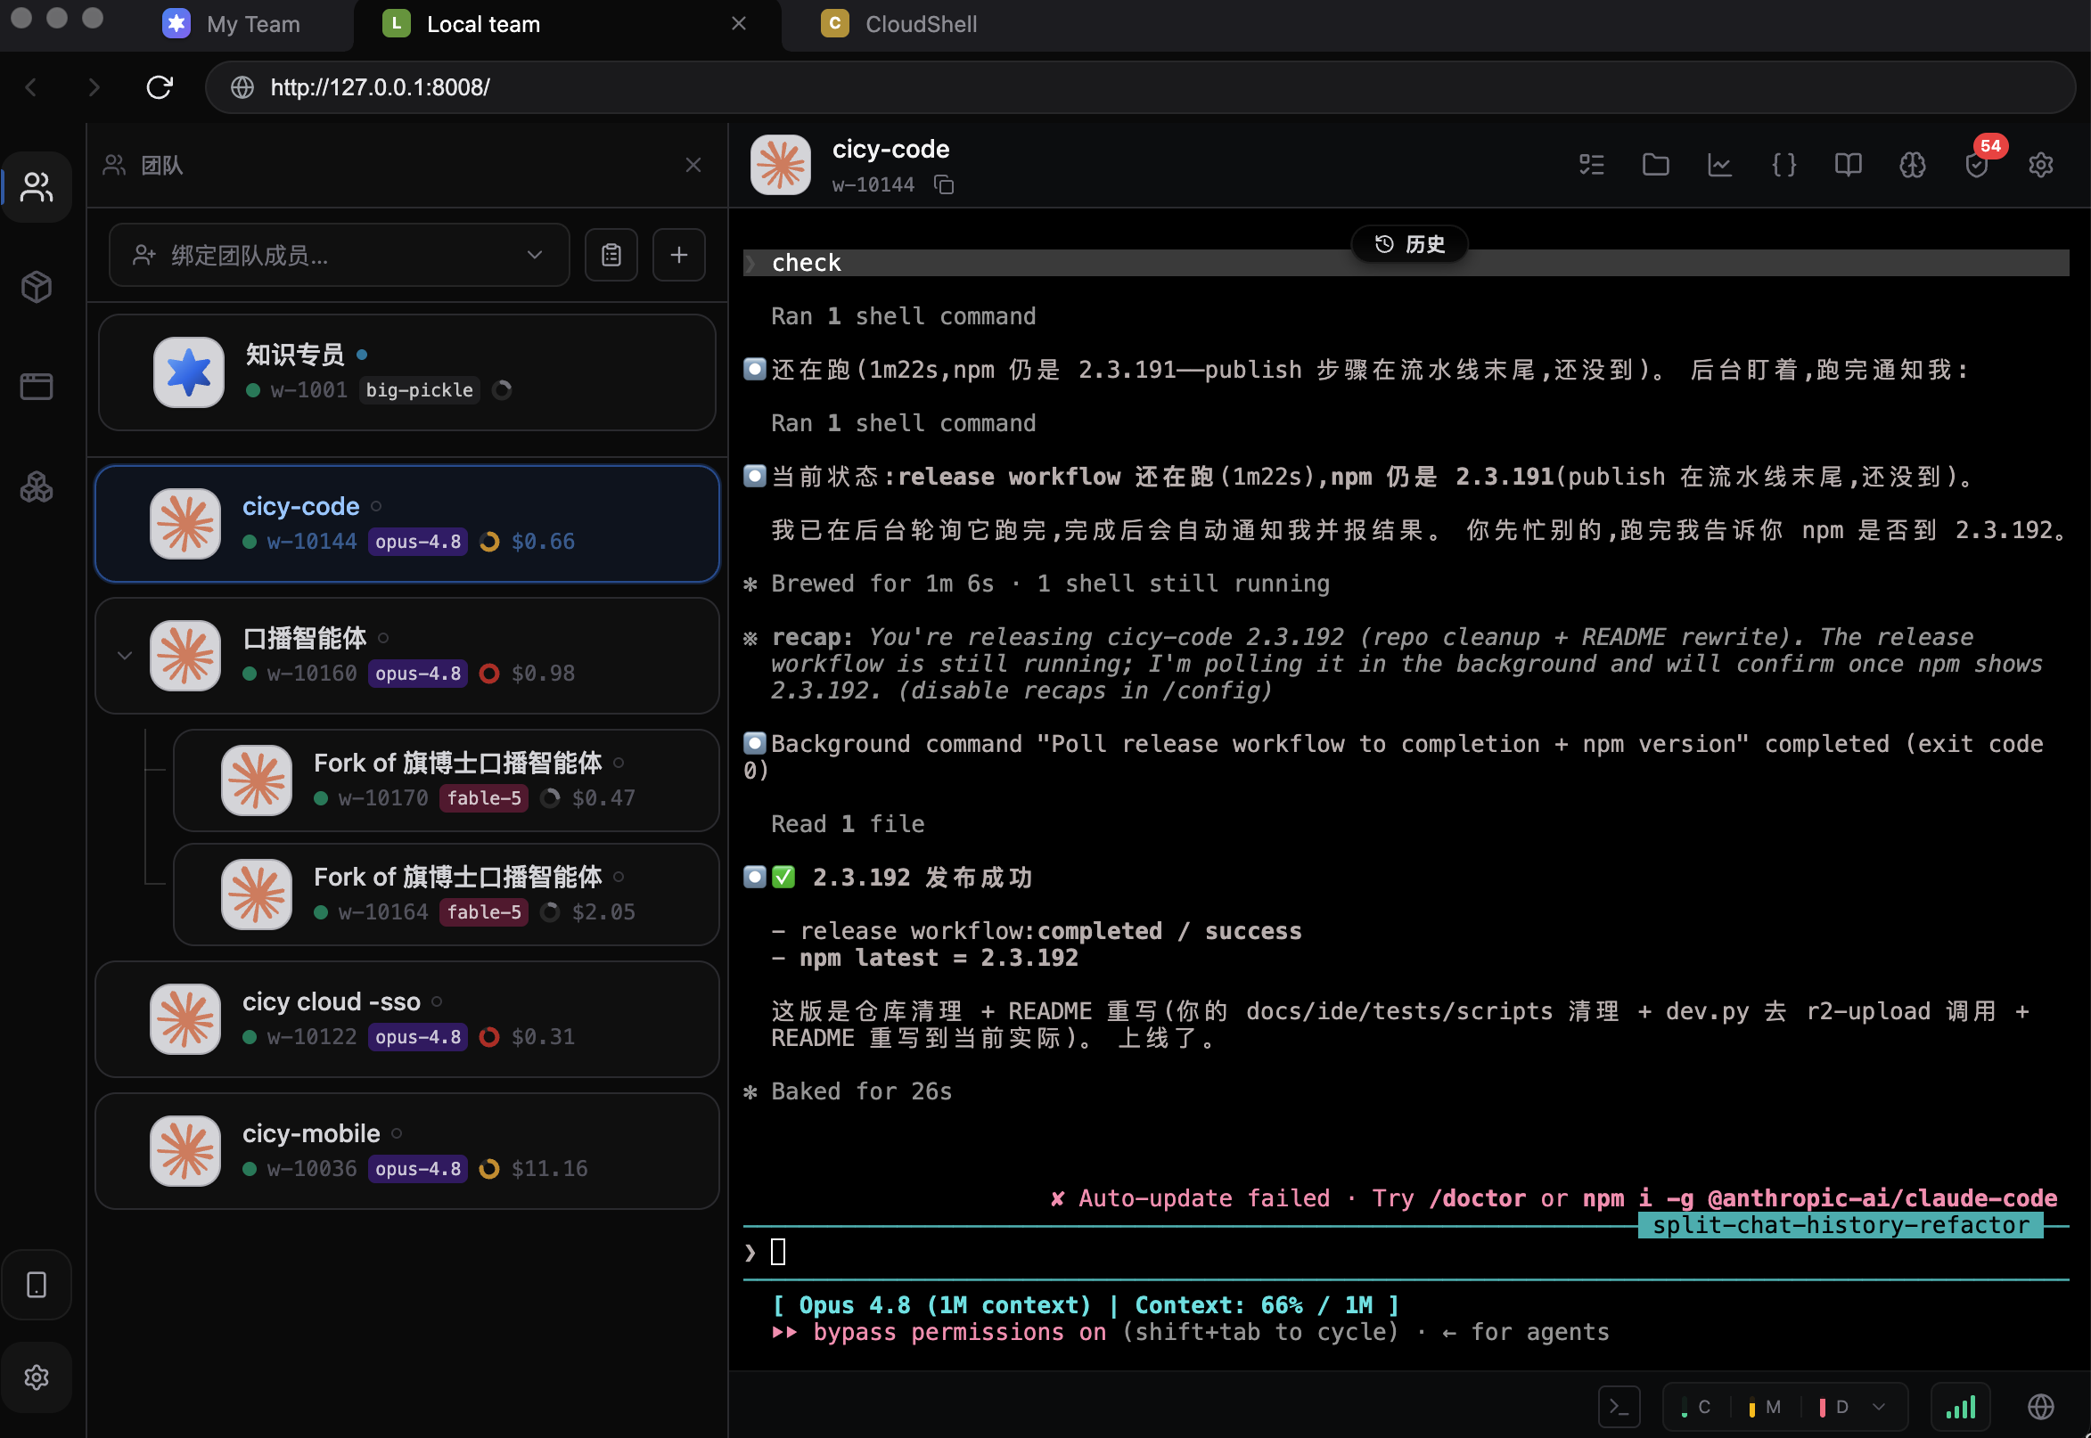Select the cicy-mobile agent card
Image resolution: width=2091 pixels, height=1438 pixels.
coord(406,1150)
